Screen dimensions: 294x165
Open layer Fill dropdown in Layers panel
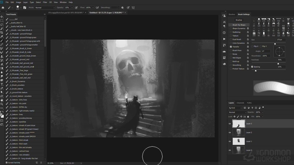point(263,117)
